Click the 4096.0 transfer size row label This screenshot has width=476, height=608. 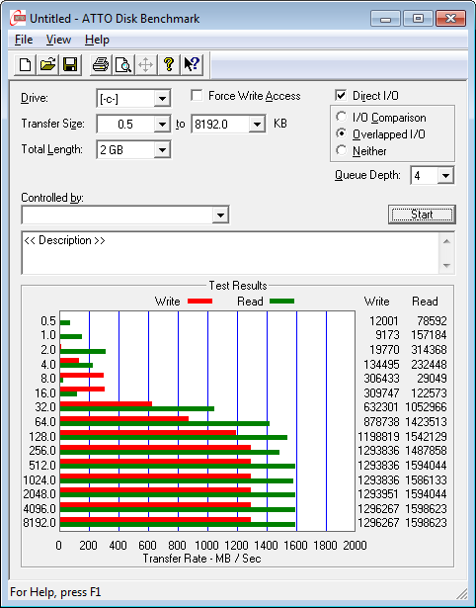click(x=40, y=508)
